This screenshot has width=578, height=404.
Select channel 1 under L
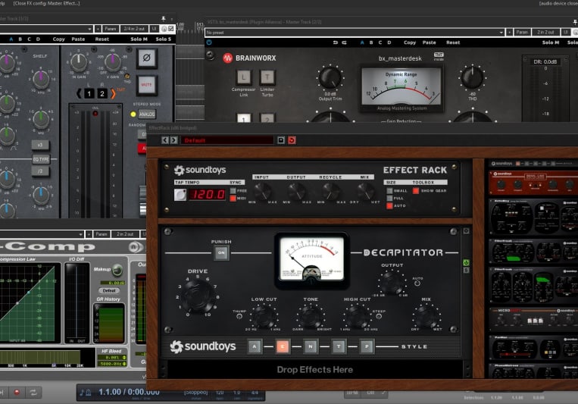pos(89,94)
